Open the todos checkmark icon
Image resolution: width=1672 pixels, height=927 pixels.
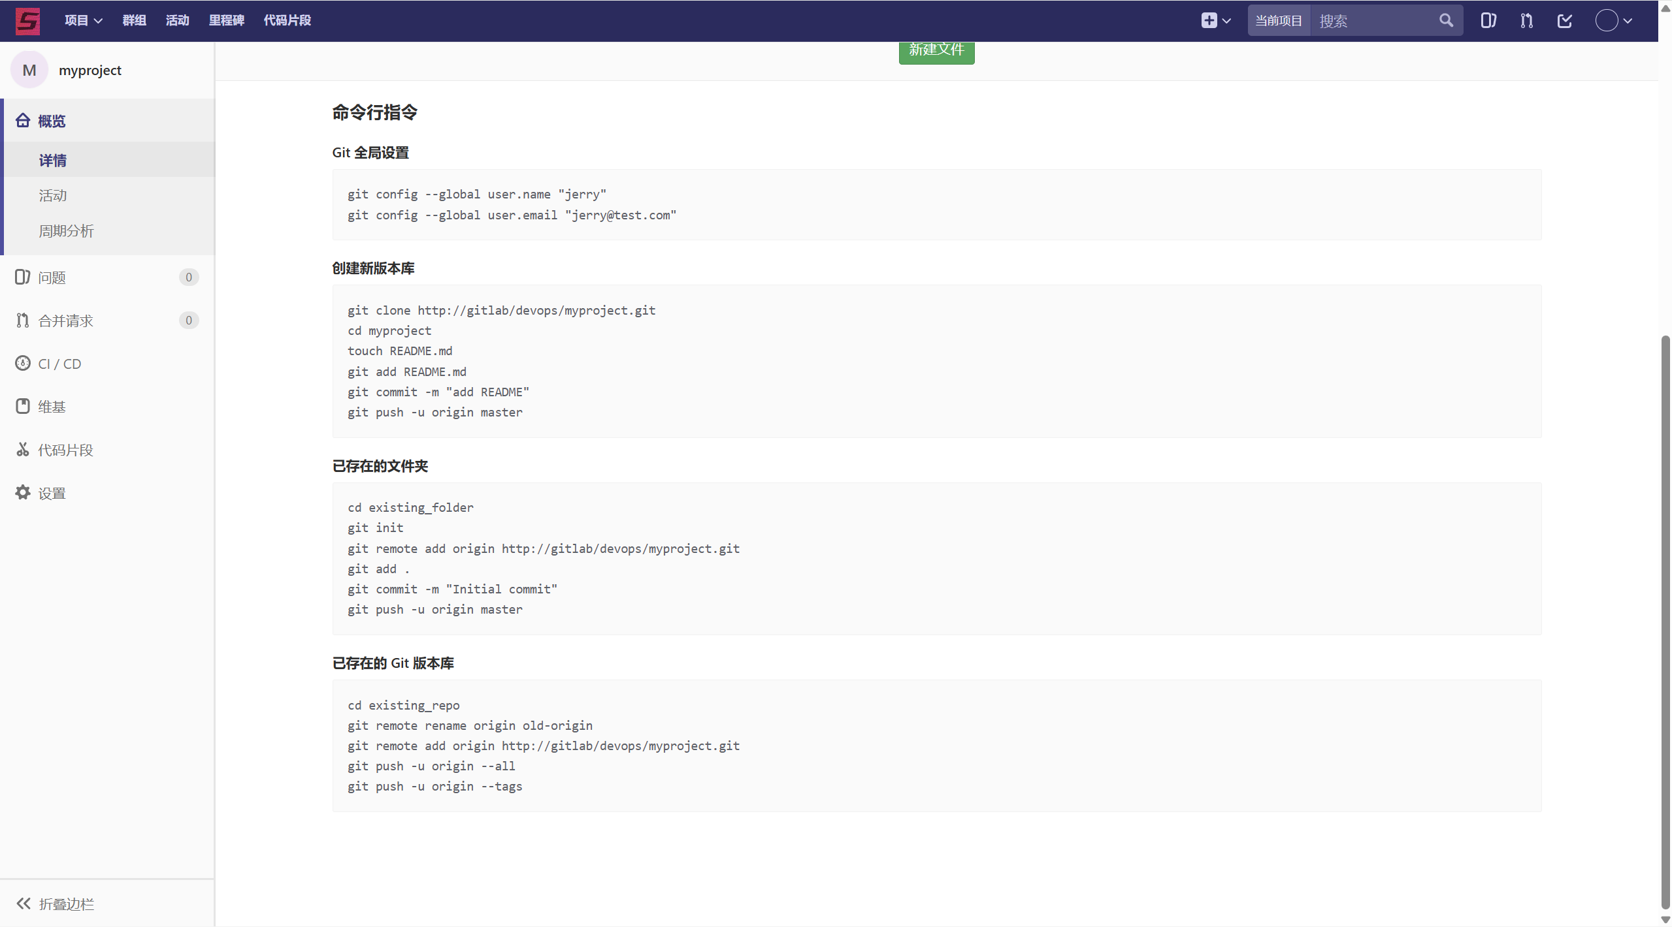(x=1565, y=21)
